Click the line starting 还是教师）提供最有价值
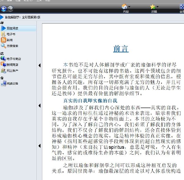The height and width of the screenshot is (180, 184). (x=97, y=93)
